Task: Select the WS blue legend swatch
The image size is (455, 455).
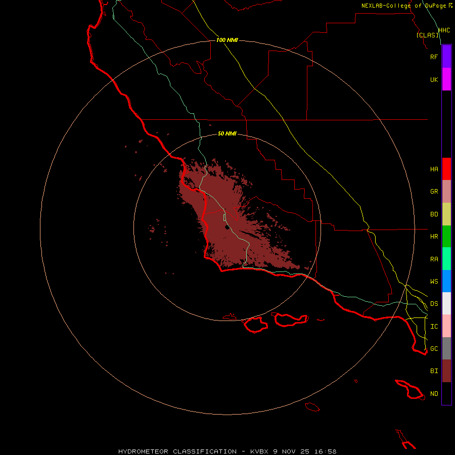Action: (446, 281)
